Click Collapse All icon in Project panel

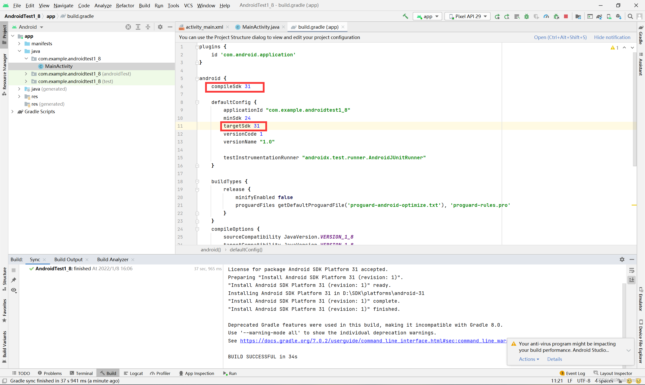(x=148, y=27)
